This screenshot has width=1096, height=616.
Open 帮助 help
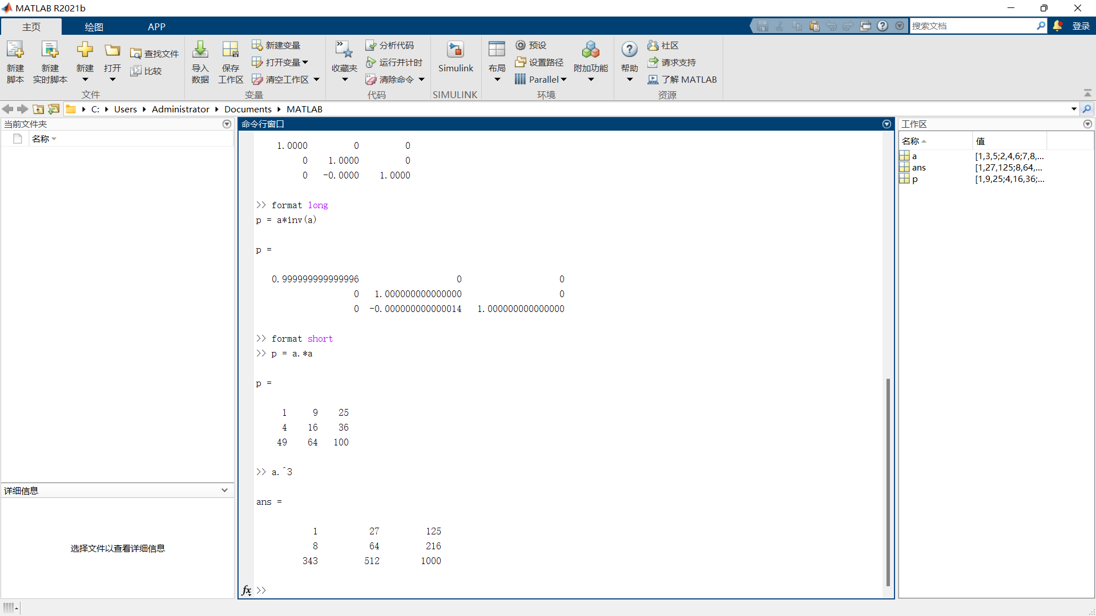pyautogui.click(x=630, y=62)
